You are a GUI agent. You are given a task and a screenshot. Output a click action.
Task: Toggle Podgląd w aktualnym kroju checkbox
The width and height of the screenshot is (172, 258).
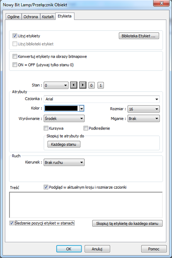pyautogui.click(x=46, y=187)
